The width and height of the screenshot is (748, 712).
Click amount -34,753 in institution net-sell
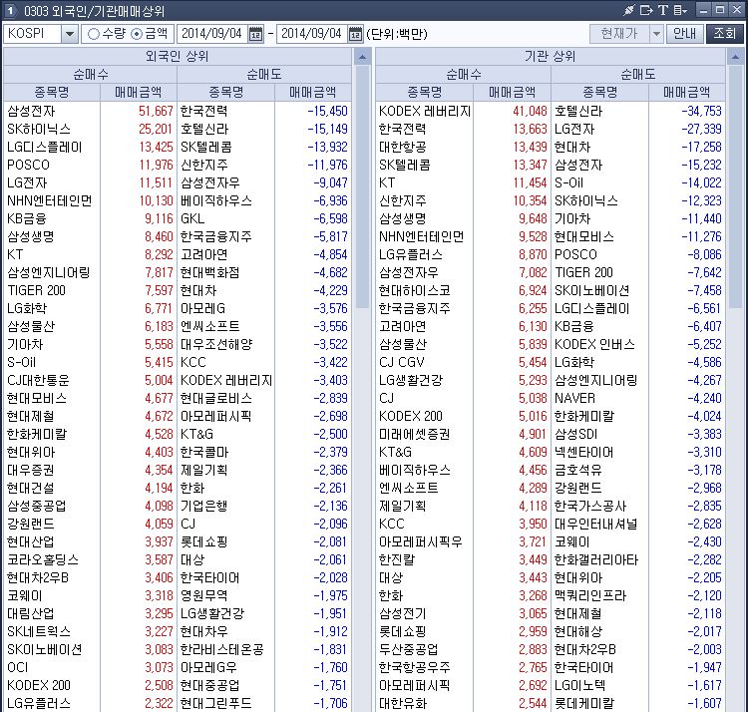pyautogui.click(x=702, y=111)
